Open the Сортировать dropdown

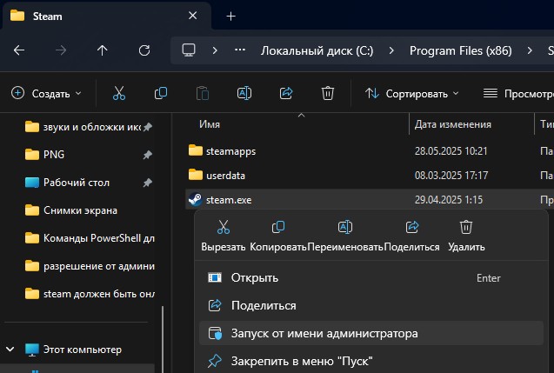coord(412,94)
